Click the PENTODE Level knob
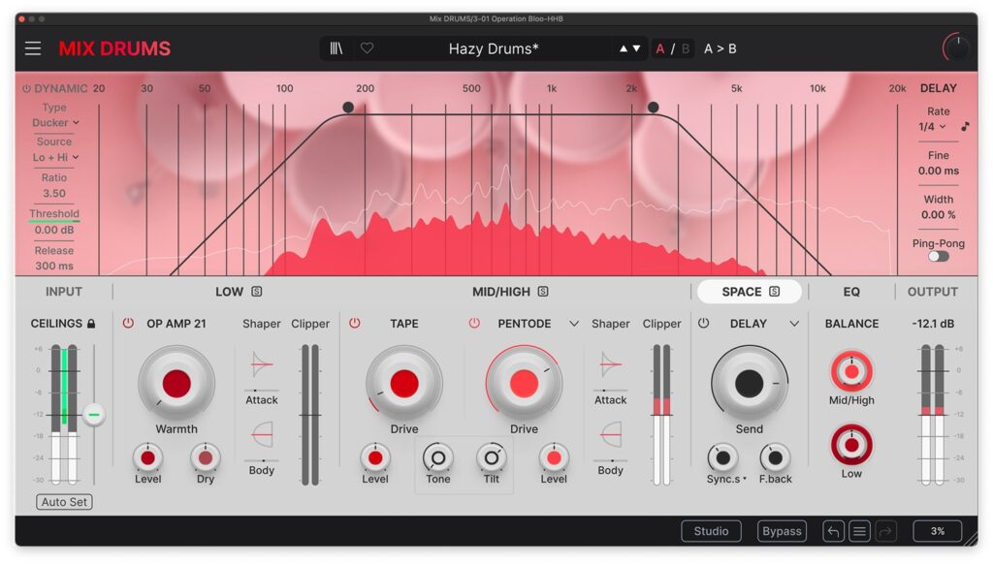Screen dimensions: 993x564 point(554,457)
